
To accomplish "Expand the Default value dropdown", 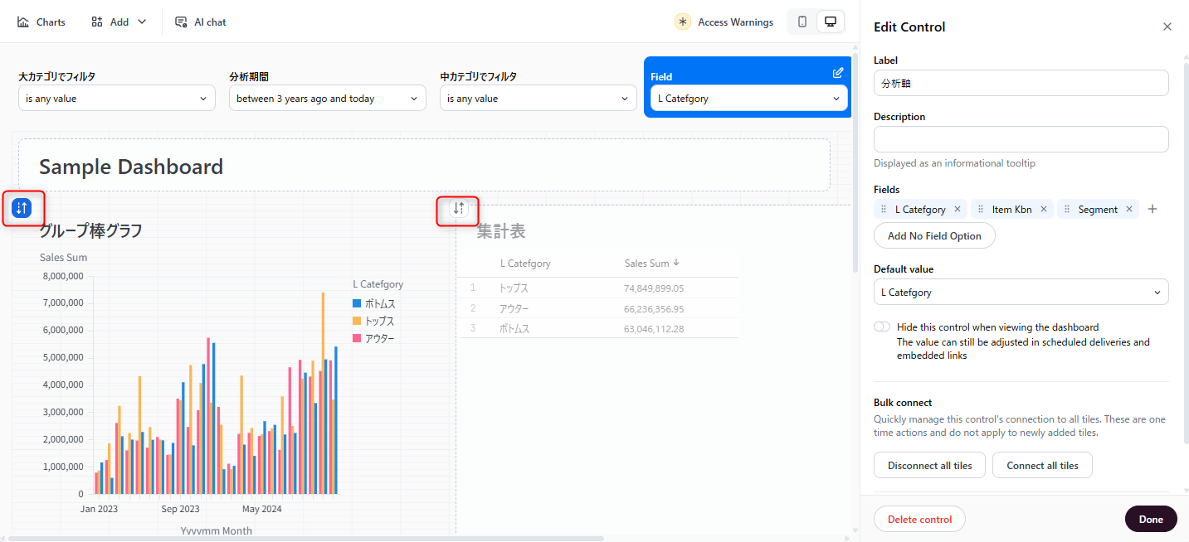I will (x=1021, y=293).
